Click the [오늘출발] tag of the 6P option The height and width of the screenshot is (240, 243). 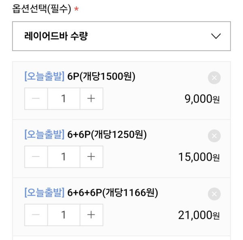45,76
